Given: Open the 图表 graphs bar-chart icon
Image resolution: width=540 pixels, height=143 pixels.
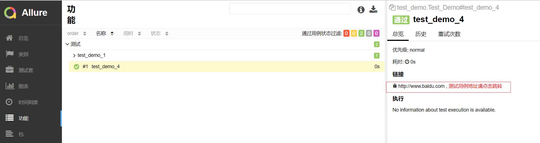Looking at the screenshot, I should 10,86.
